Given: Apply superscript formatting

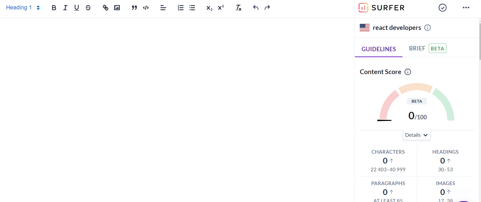Looking at the screenshot, I should [221, 8].
